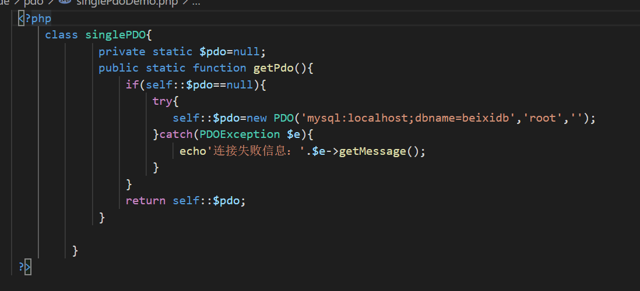Screen dimensions: 640x291
Task: Click the echo keyword
Action: (193, 151)
